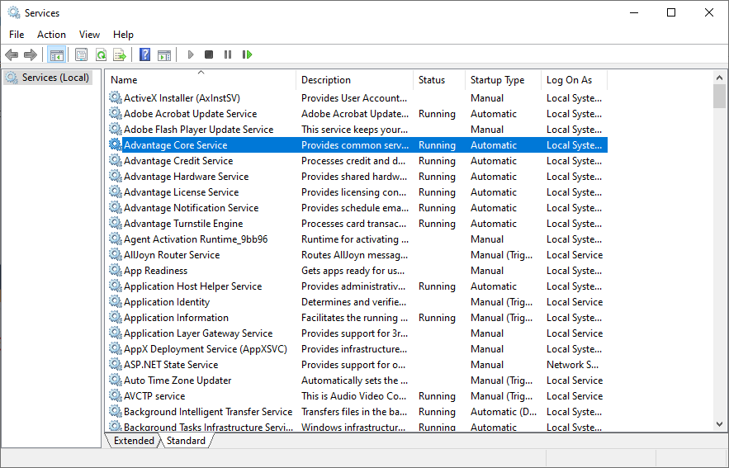Click the Export List toolbar icon
Screen dimensions: 729x468
[x=120, y=54]
